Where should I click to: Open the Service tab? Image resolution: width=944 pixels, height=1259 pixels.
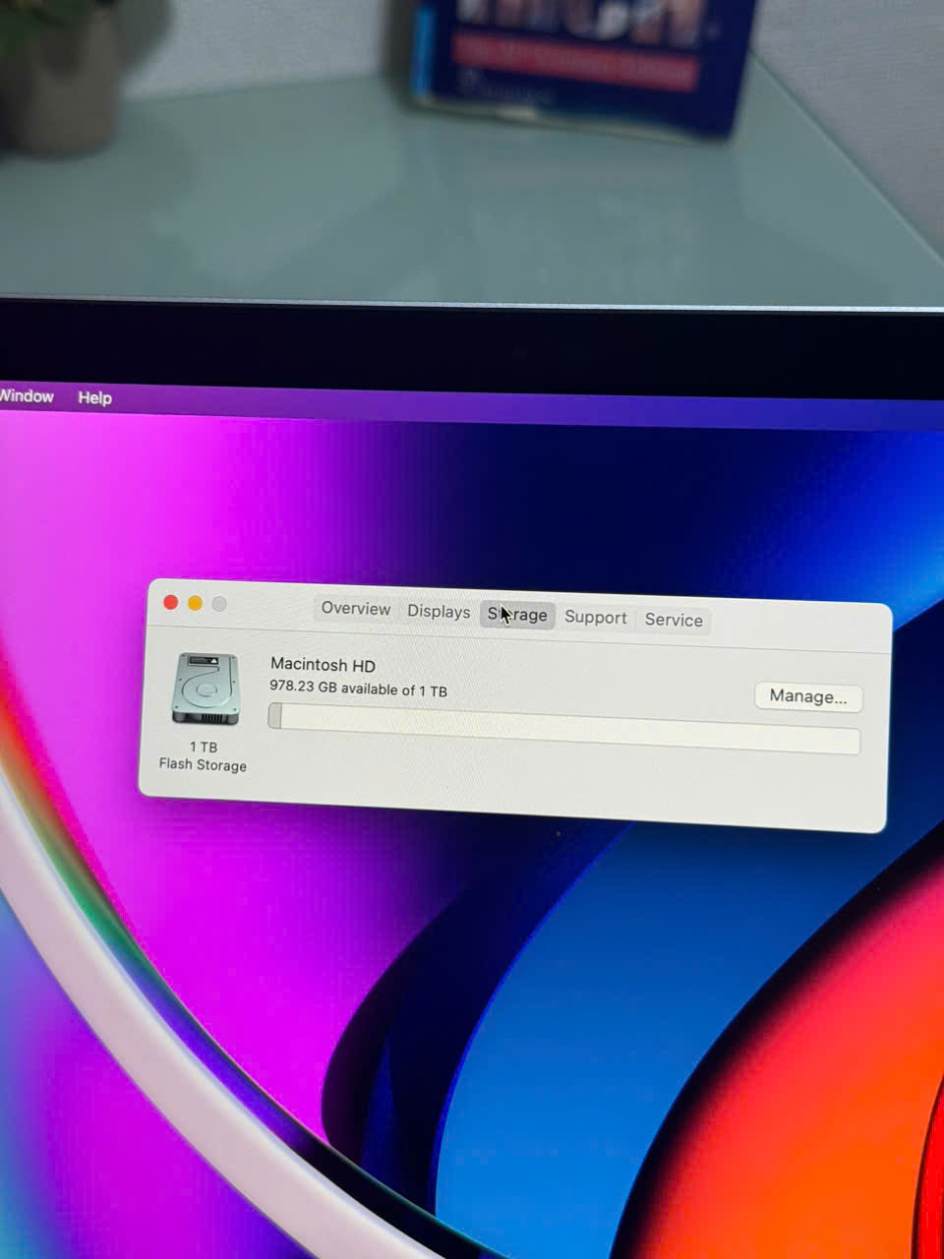[x=674, y=621]
